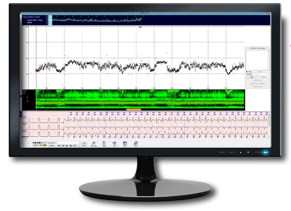Select the To radio button
Screen dimensions: 291x211
[x=259, y=72]
